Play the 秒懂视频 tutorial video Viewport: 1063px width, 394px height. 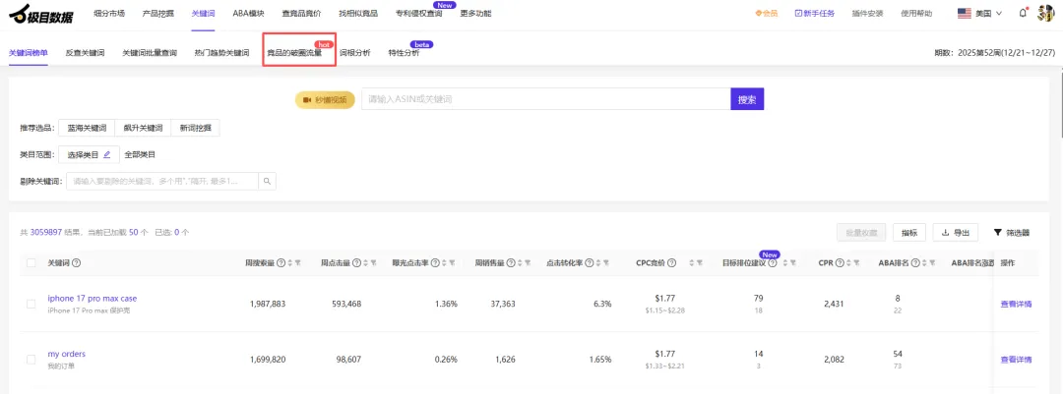[x=325, y=100]
